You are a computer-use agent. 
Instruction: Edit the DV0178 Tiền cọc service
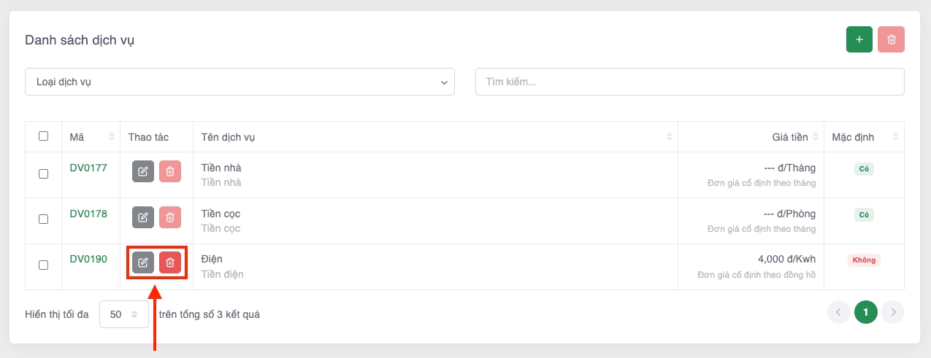[x=143, y=217]
